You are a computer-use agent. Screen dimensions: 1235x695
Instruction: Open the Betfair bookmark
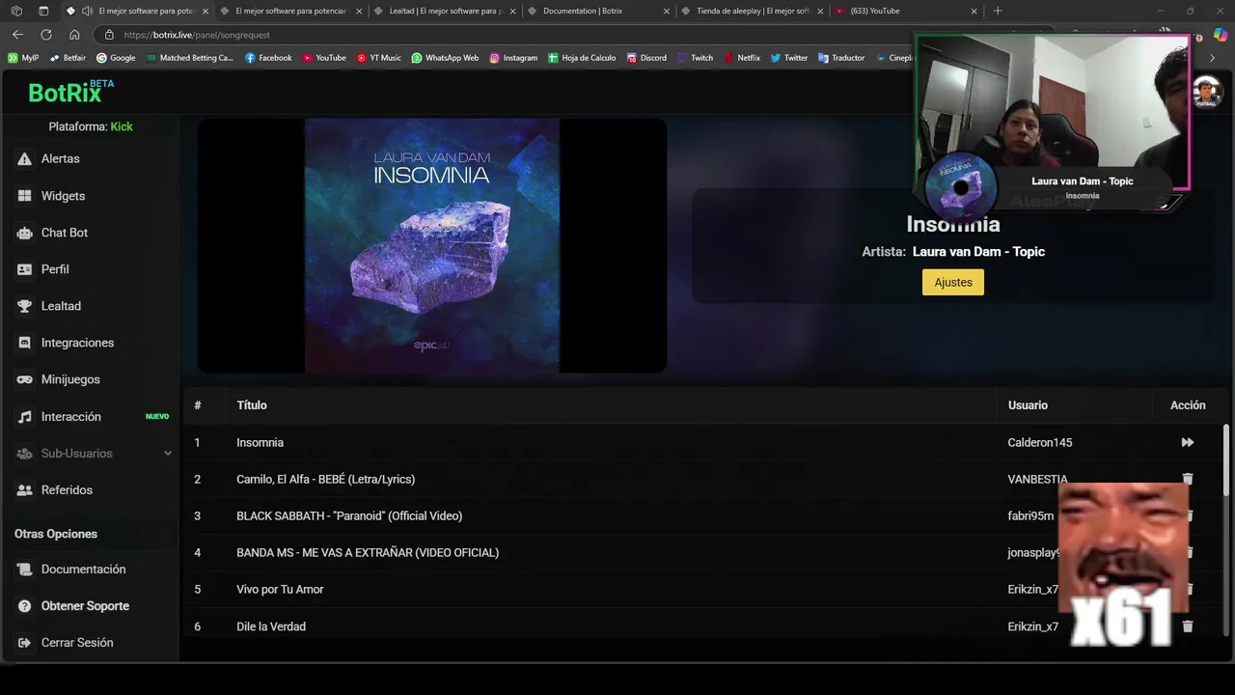68,58
